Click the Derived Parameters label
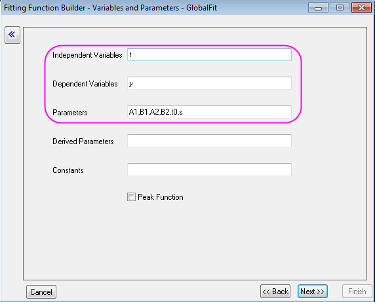375x302 pixels. pyautogui.click(x=83, y=142)
